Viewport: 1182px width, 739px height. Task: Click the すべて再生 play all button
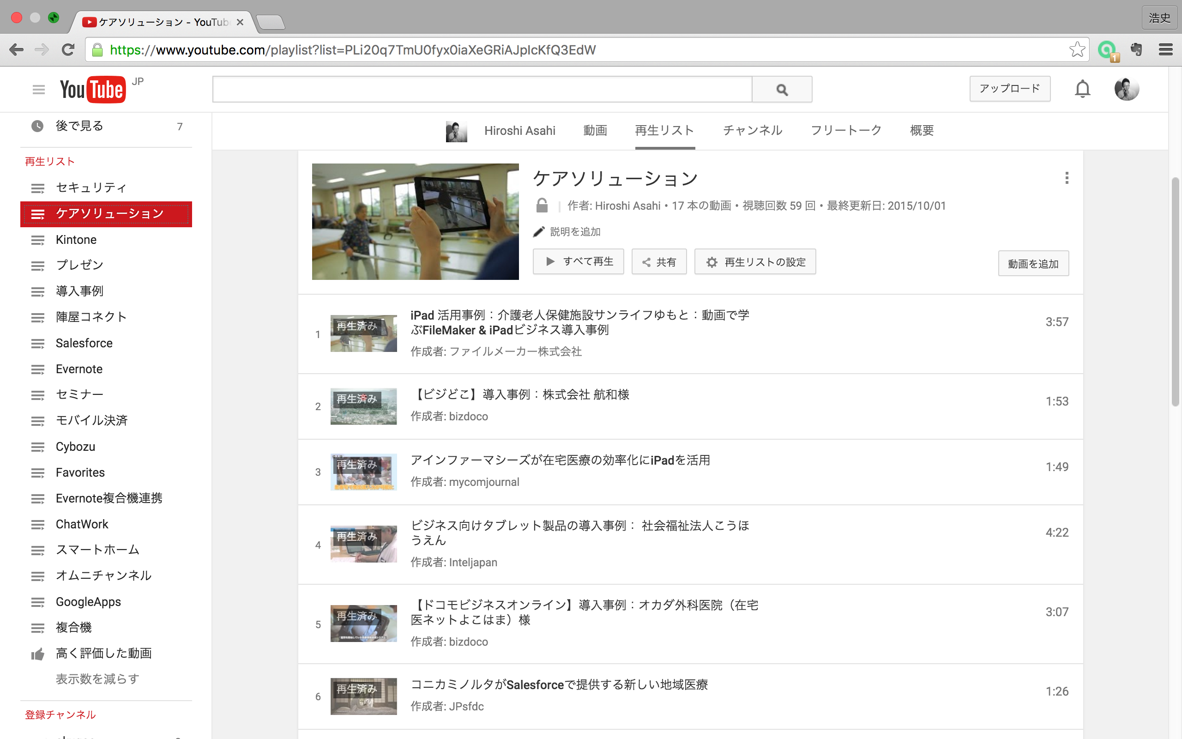pyautogui.click(x=578, y=261)
